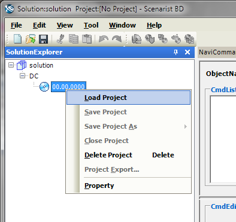Open the Help menu
Viewport: 236px width, 222px height.
tap(154, 25)
